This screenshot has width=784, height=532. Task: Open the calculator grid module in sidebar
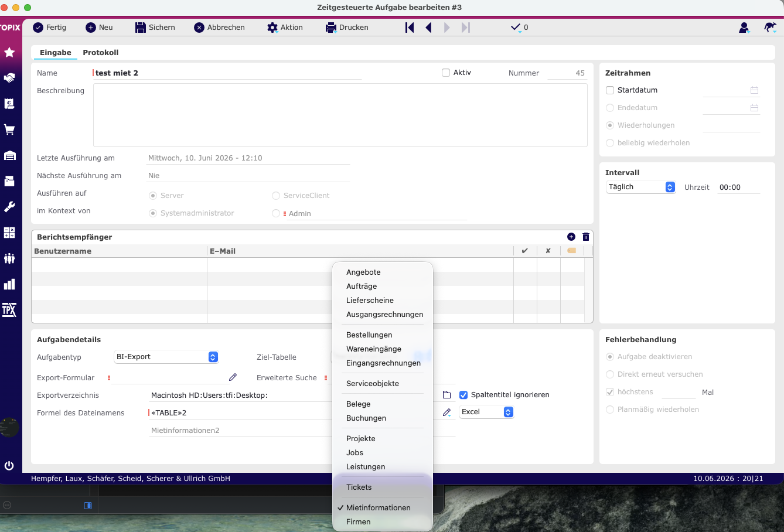click(x=9, y=233)
